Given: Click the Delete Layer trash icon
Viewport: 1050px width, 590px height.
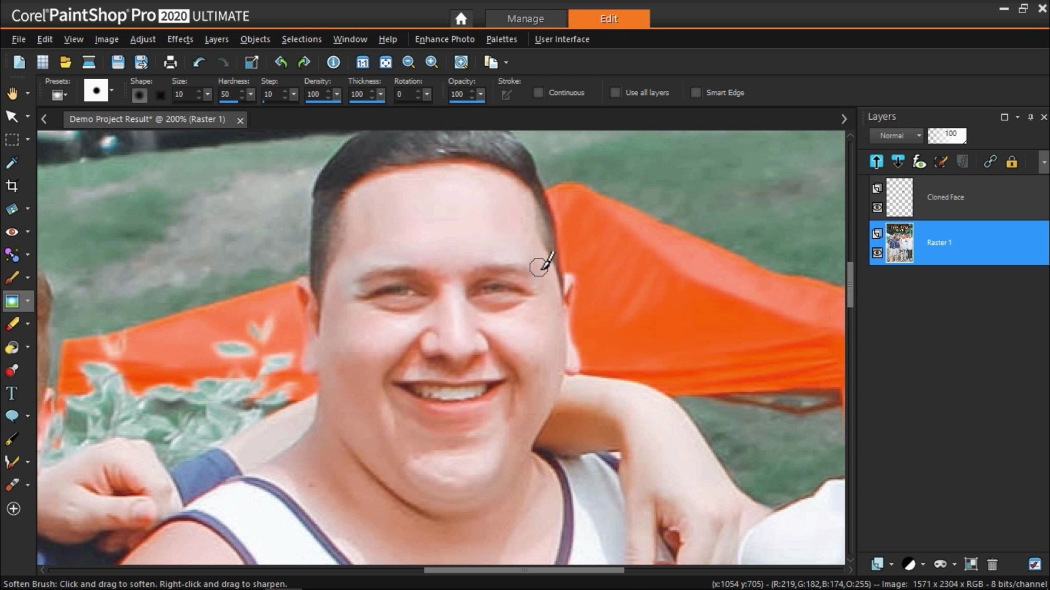Looking at the screenshot, I should tap(992, 564).
